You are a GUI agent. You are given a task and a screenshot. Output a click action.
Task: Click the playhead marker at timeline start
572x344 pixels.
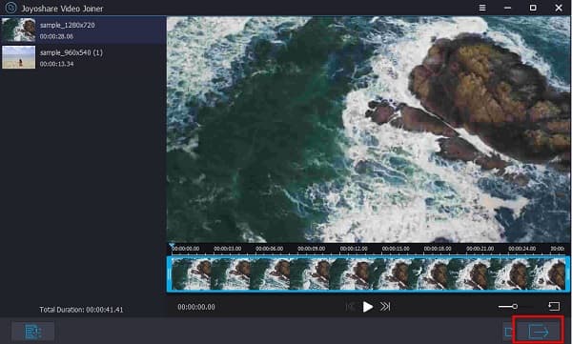click(x=172, y=246)
